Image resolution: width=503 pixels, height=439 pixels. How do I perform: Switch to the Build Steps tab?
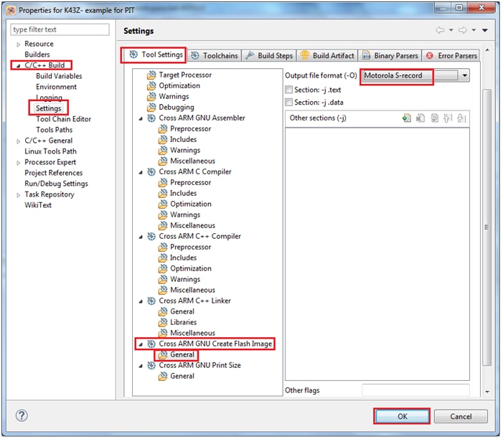[269, 55]
